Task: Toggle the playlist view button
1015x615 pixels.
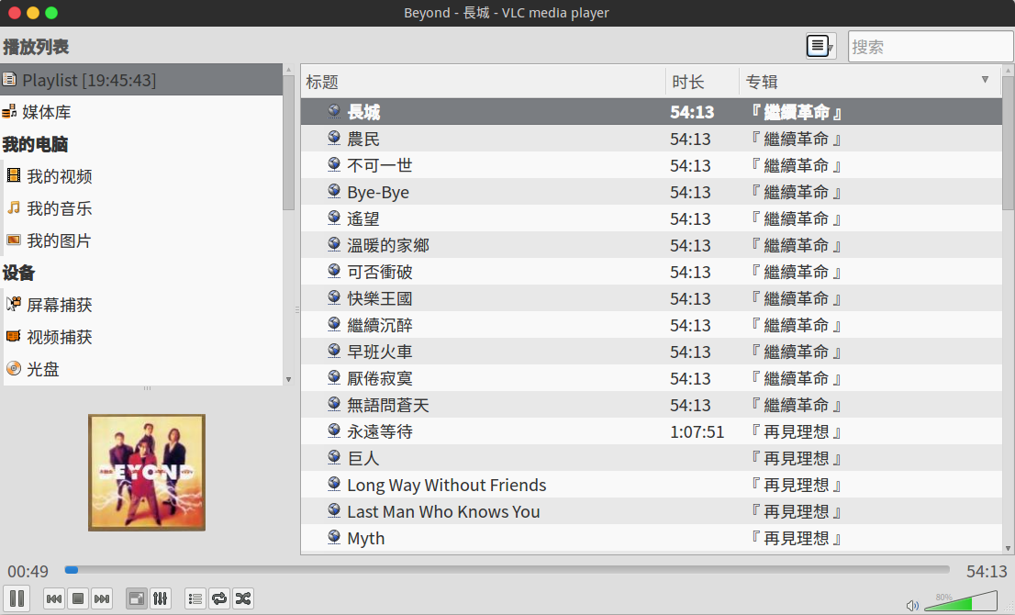Action: [195, 598]
